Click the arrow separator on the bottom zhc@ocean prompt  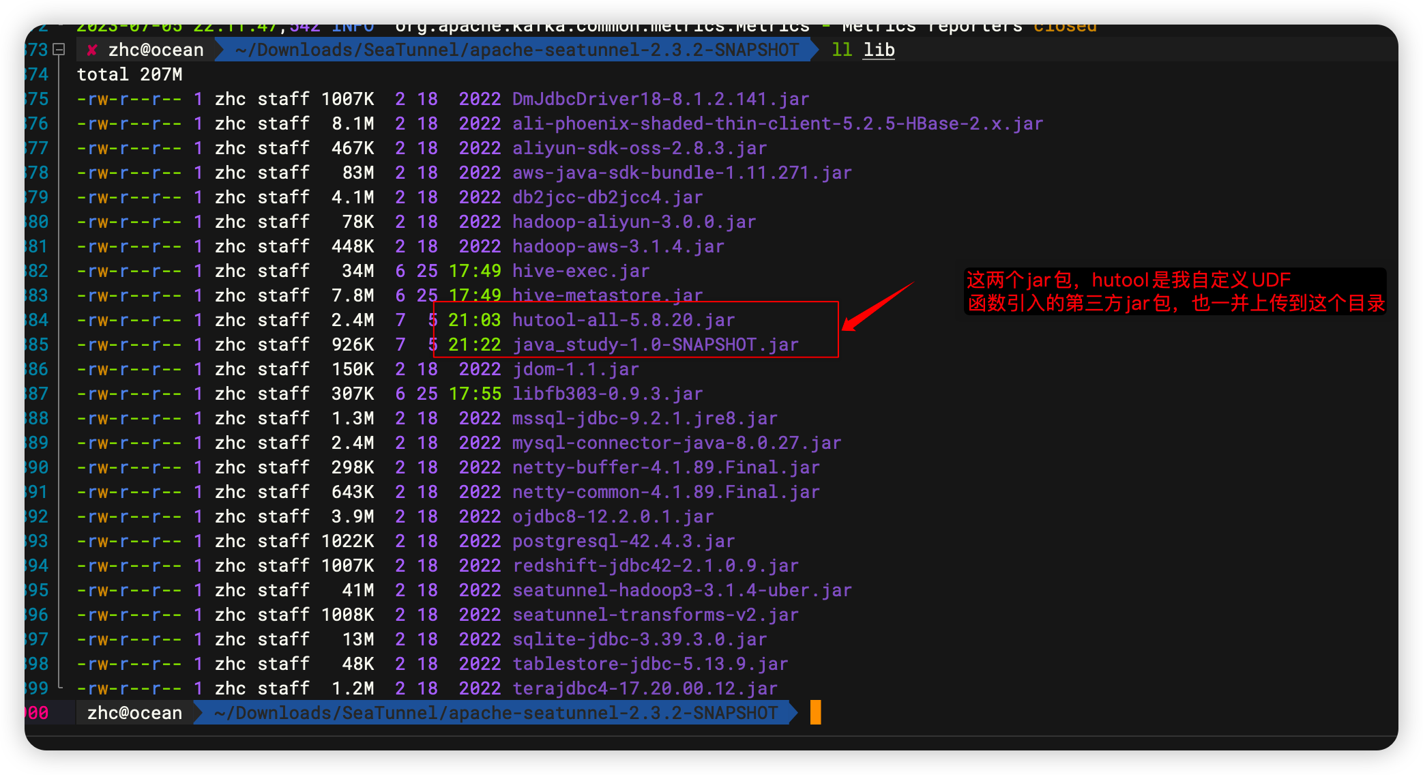coord(198,712)
